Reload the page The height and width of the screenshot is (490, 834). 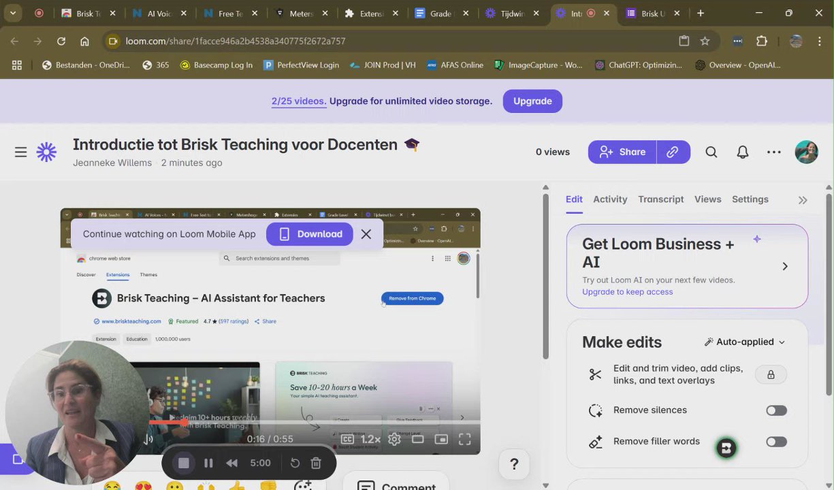coord(61,41)
